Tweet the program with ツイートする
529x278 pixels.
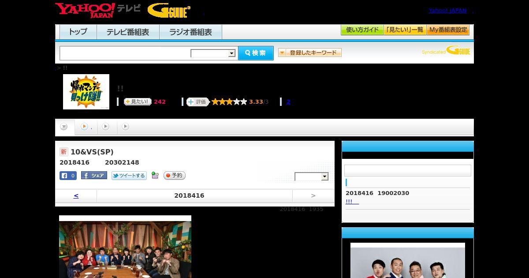tap(129, 176)
